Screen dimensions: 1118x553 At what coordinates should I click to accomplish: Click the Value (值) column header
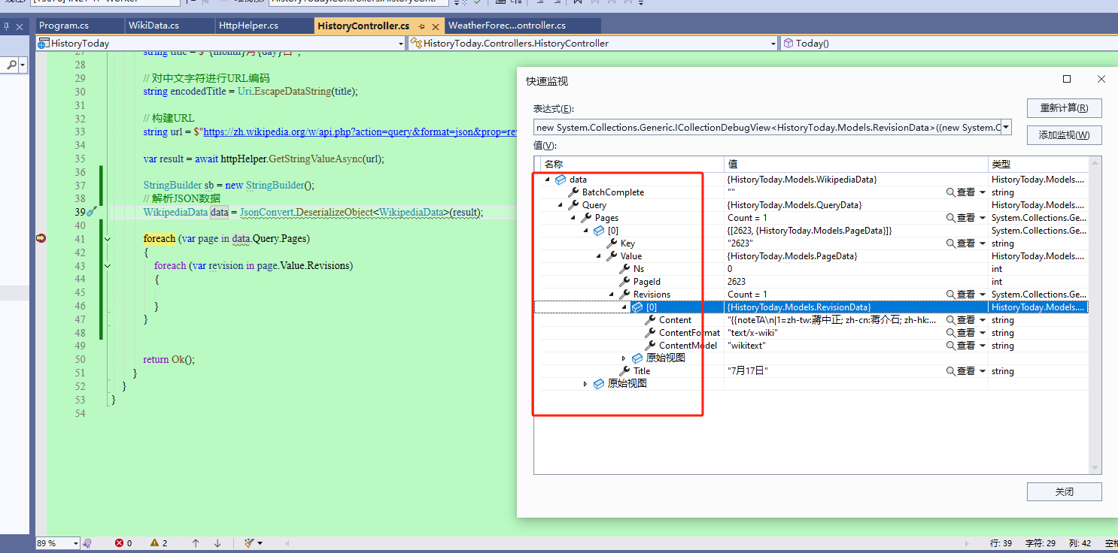point(855,165)
